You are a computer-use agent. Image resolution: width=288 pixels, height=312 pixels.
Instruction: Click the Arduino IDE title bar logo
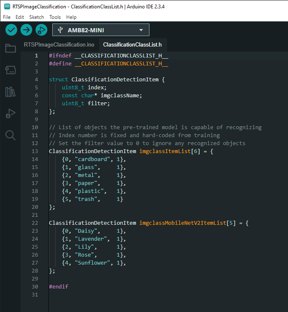click(x=7, y=7)
